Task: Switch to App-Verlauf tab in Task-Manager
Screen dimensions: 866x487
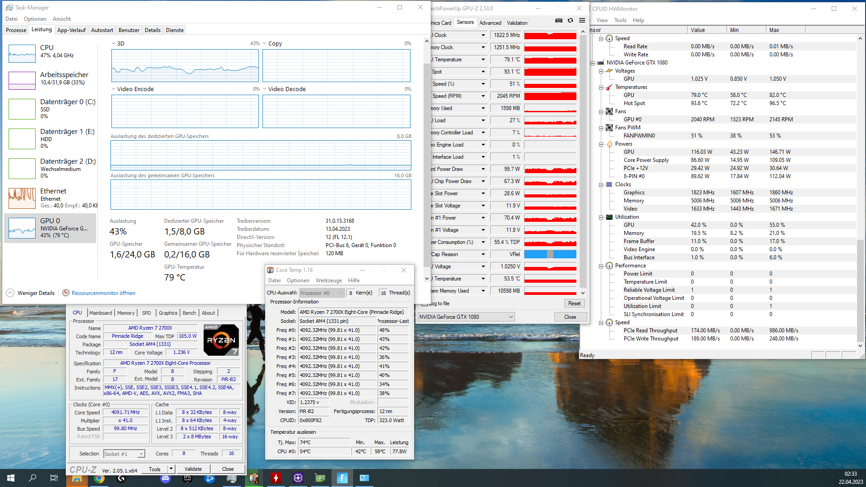Action: point(71,30)
